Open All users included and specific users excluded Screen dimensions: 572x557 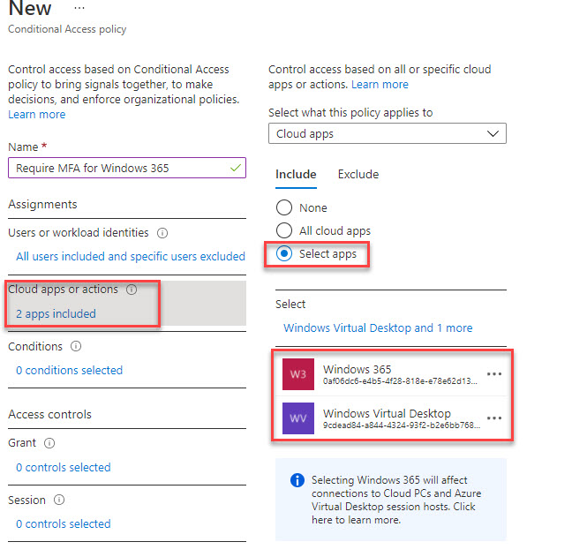pos(131,256)
